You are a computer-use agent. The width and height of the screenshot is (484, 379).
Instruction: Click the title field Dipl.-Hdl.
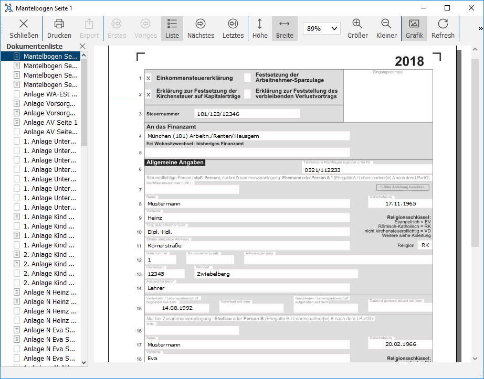coord(247,232)
